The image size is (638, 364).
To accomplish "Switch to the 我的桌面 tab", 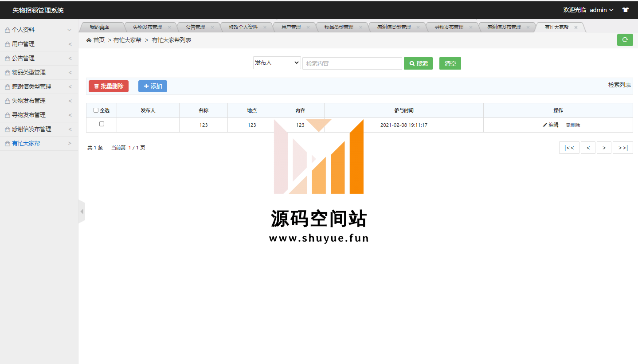I will 99,27.
